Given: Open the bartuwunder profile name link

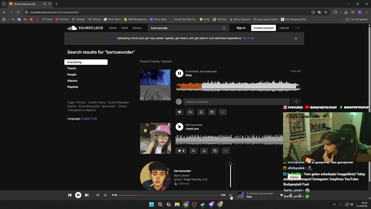Looking at the screenshot, I should tap(182, 171).
